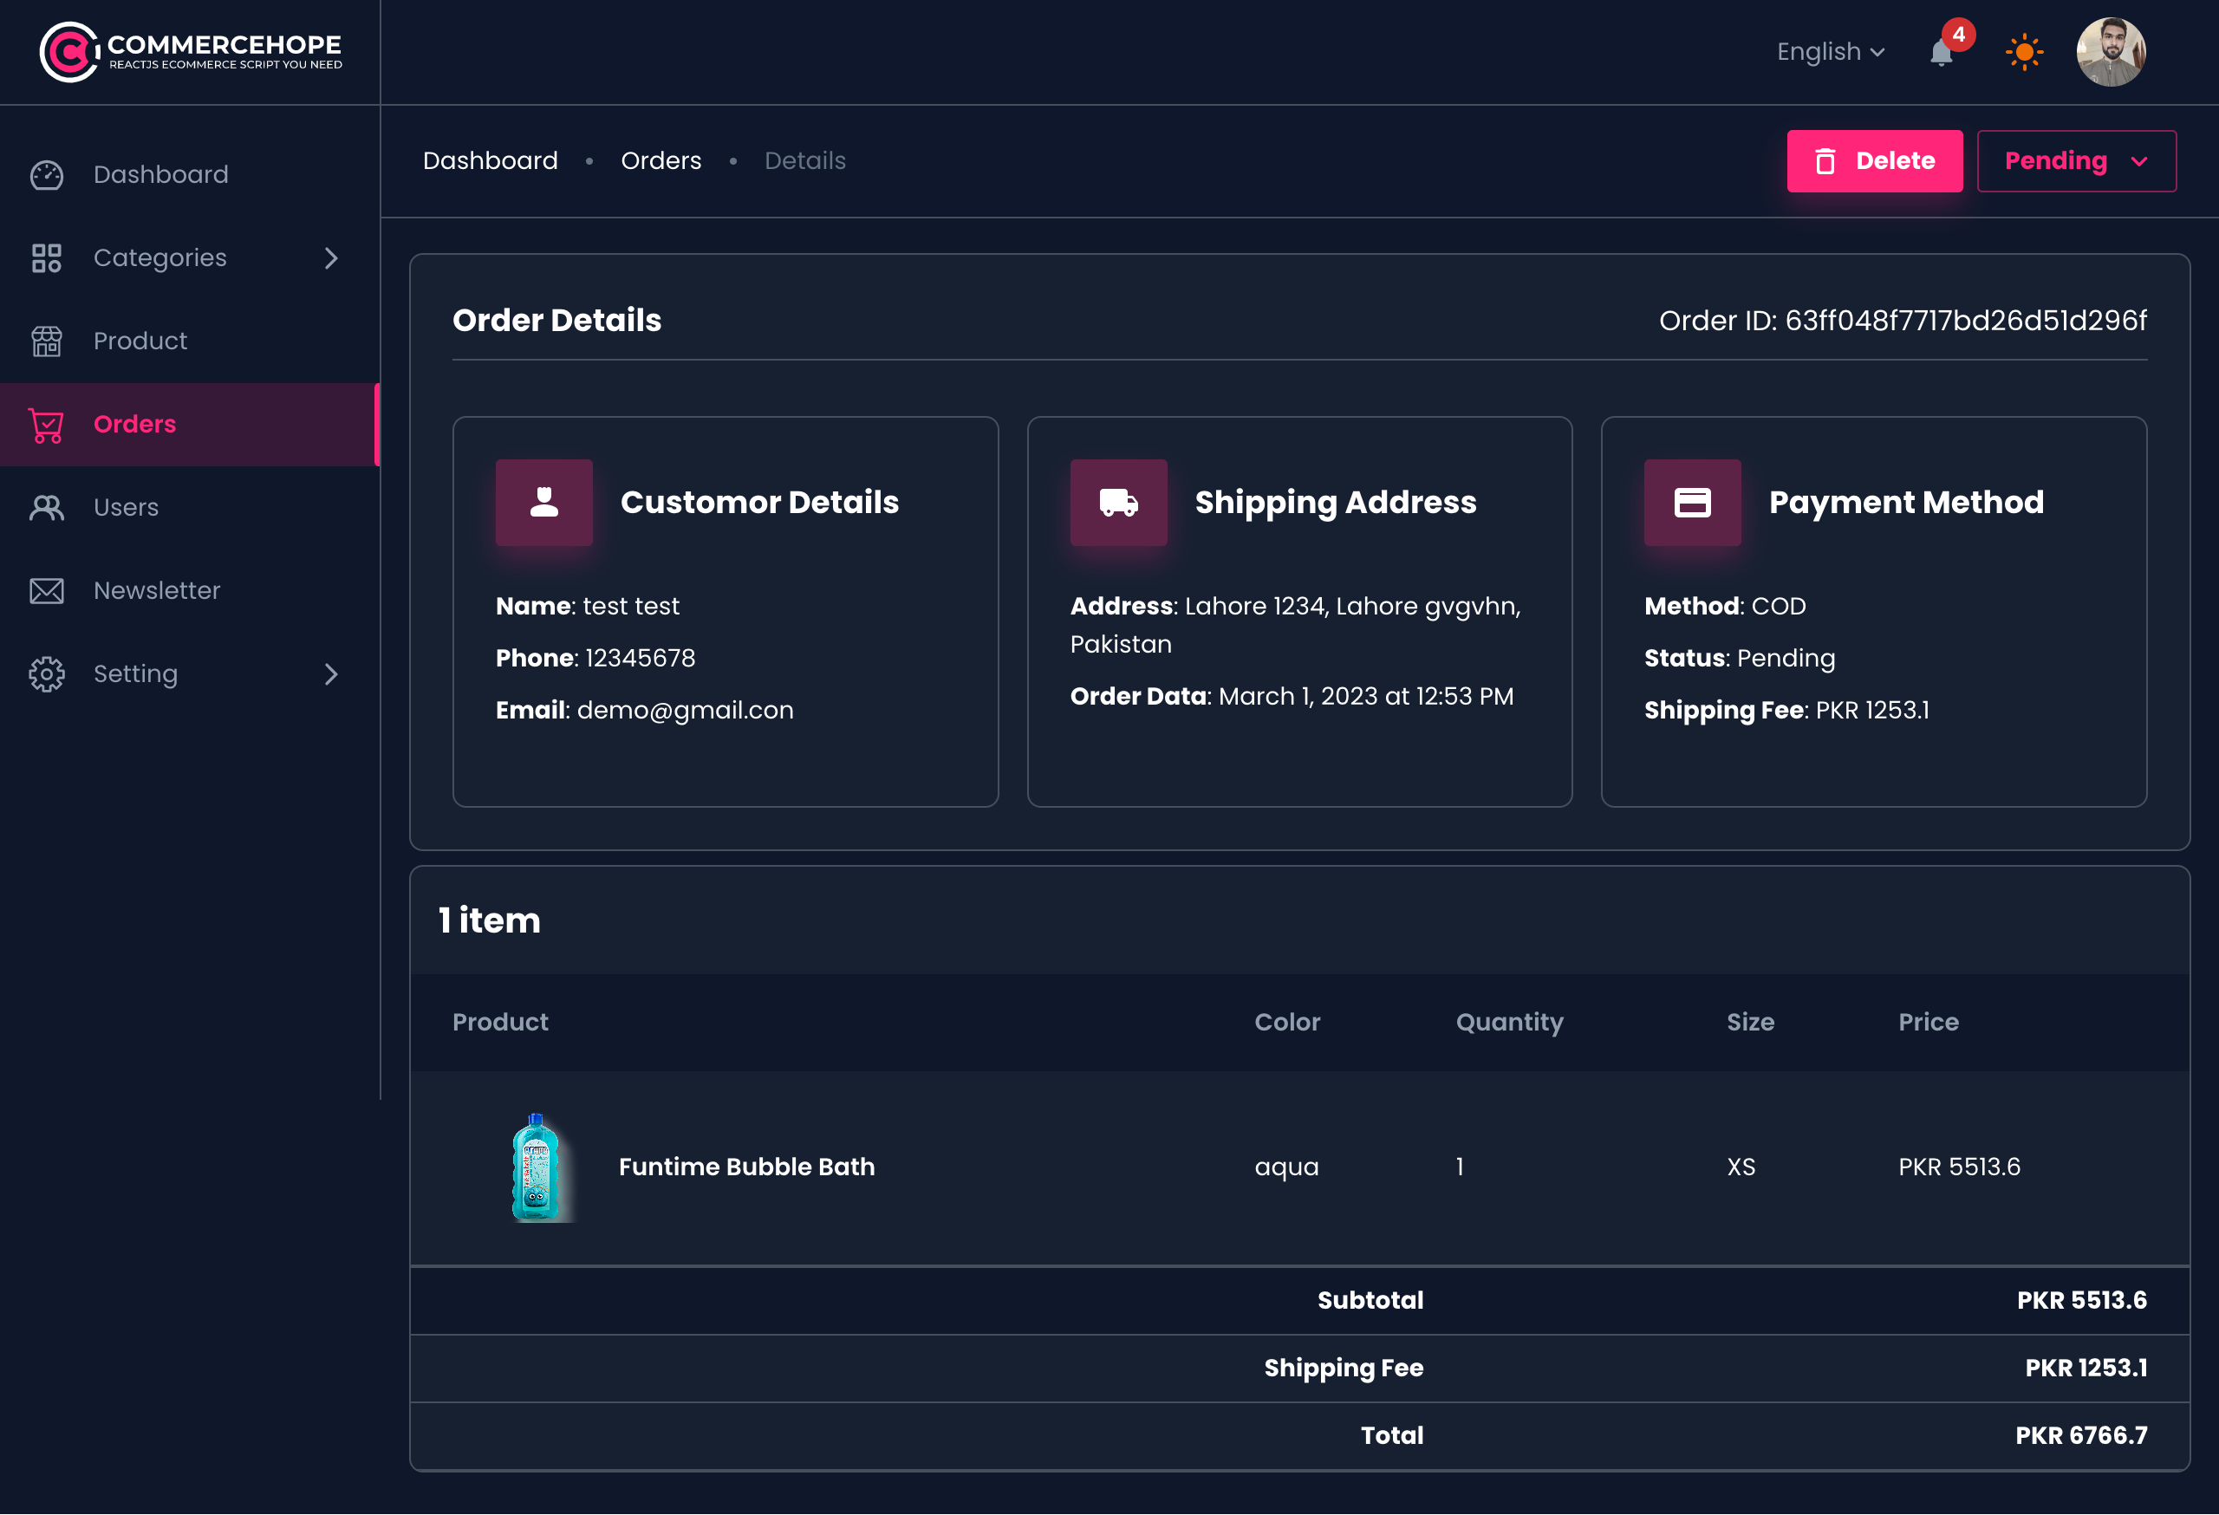Image resolution: width=2219 pixels, height=1515 pixels.
Task: Click the Delete order button
Action: pyautogui.click(x=1873, y=160)
